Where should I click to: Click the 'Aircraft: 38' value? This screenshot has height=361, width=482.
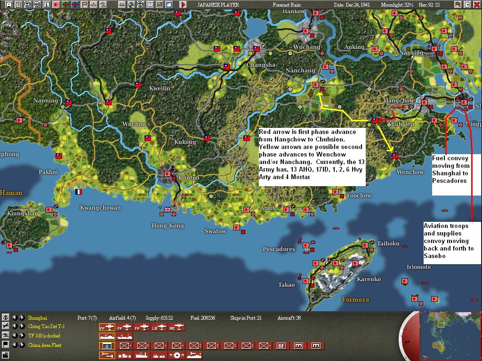coord(289,318)
